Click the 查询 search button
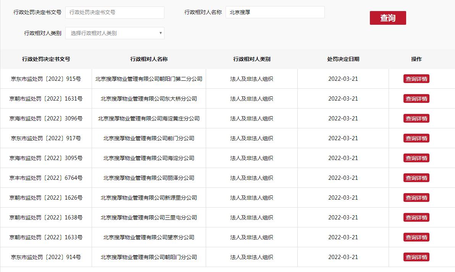This screenshot has height=272, width=455. [388, 18]
